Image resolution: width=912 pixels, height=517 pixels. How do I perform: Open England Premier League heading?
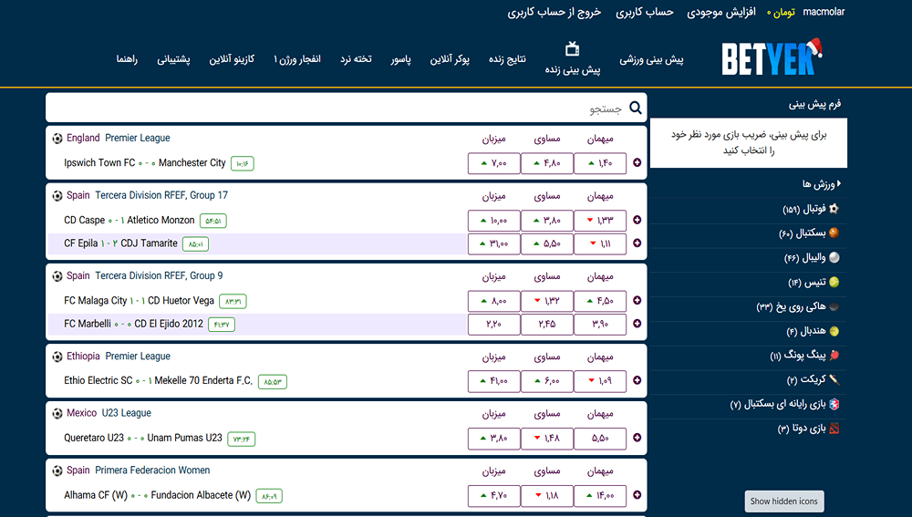coord(118,138)
